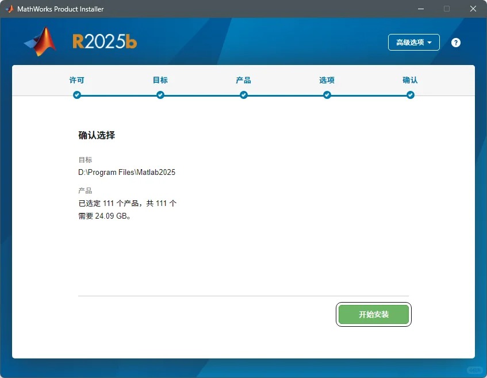
Task: Switch to the 产品 step
Action: (x=243, y=80)
